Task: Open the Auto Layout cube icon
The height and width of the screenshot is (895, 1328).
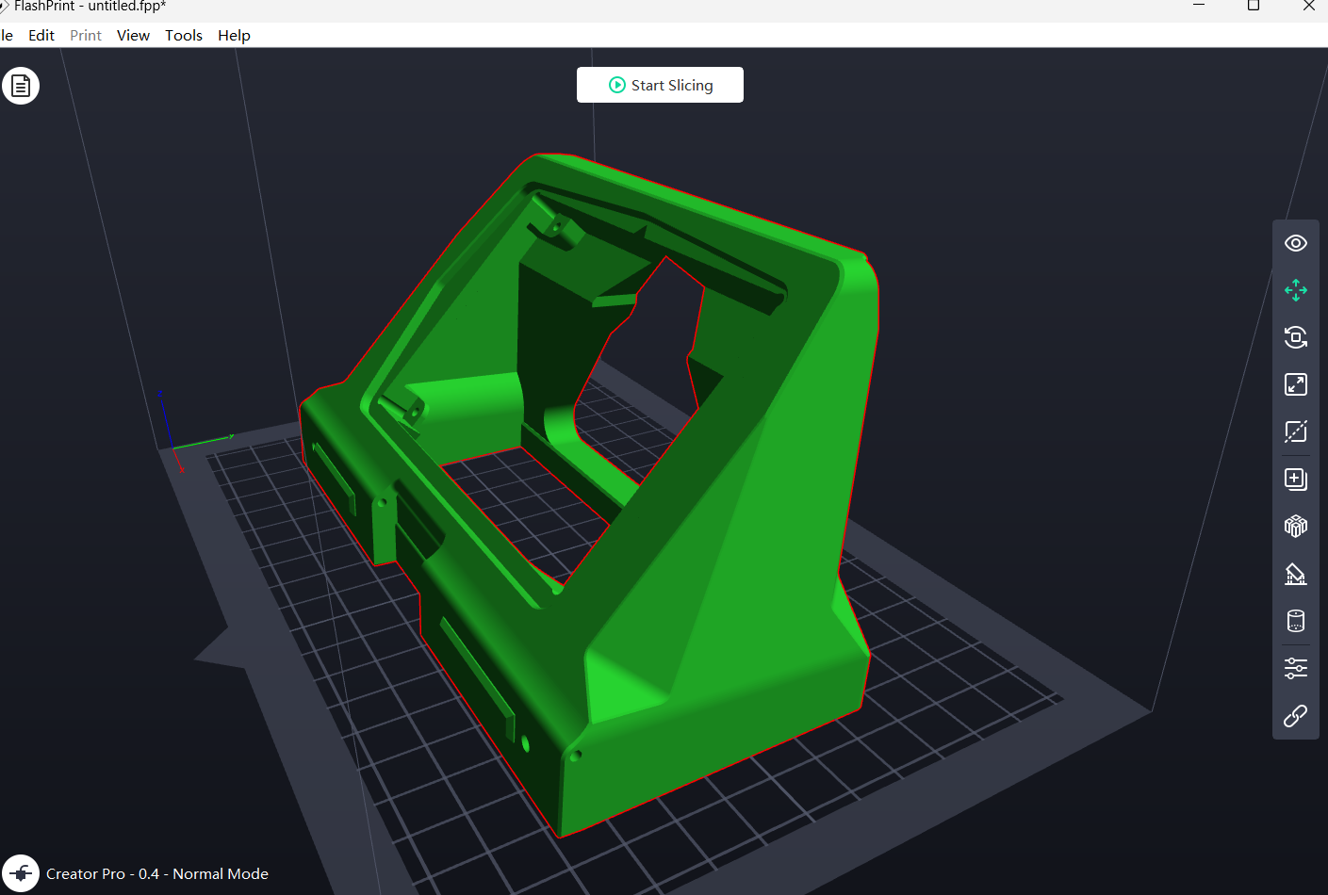Action: coord(1296,527)
